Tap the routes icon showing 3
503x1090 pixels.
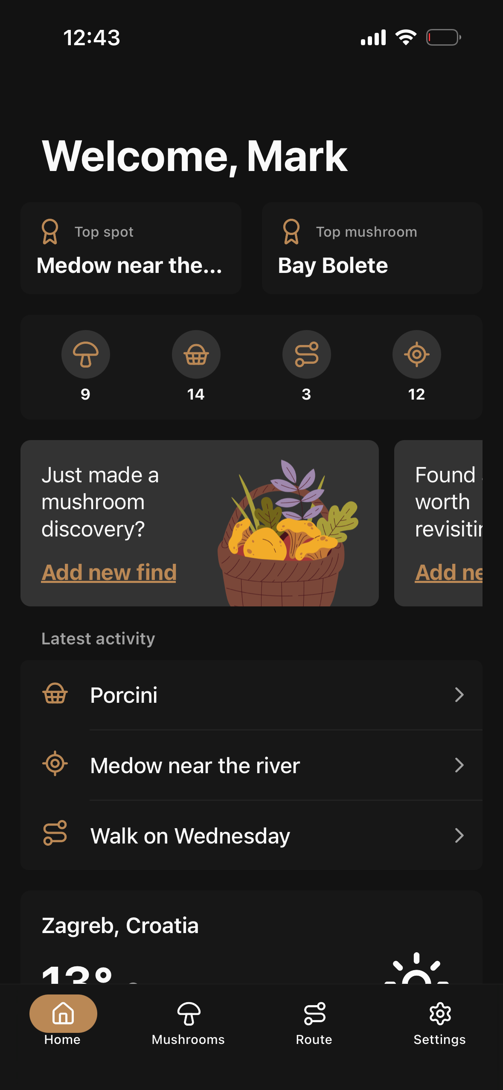point(306,354)
